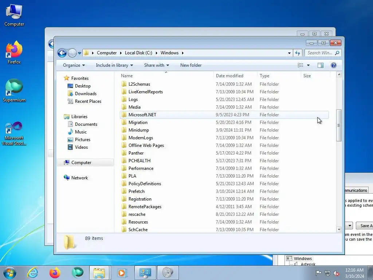Open Videos library in navigation pane

(81, 147)
